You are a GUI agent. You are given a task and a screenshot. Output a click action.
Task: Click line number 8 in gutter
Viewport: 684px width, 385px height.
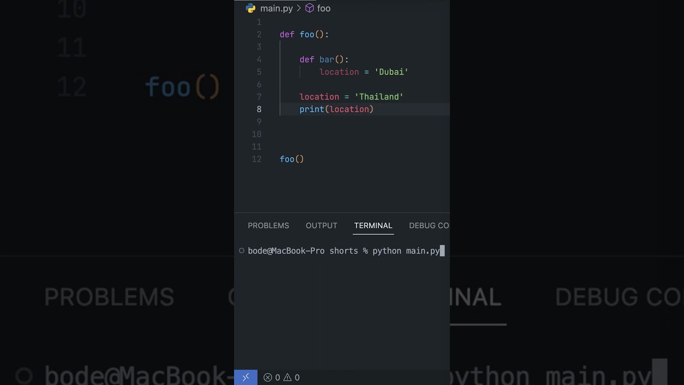tap(259, 109)
